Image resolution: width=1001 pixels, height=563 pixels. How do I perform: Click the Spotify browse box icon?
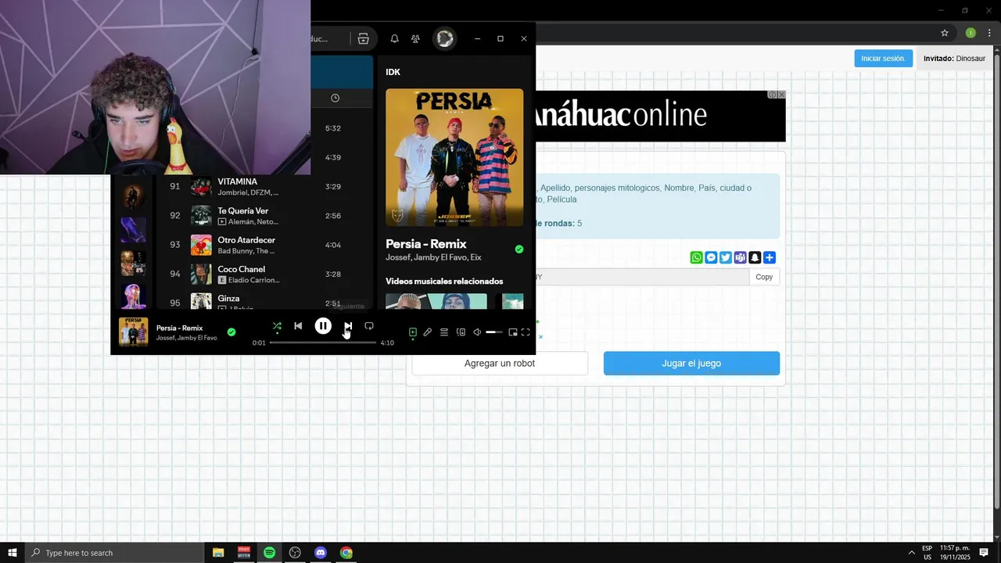[x=363, y=38]
